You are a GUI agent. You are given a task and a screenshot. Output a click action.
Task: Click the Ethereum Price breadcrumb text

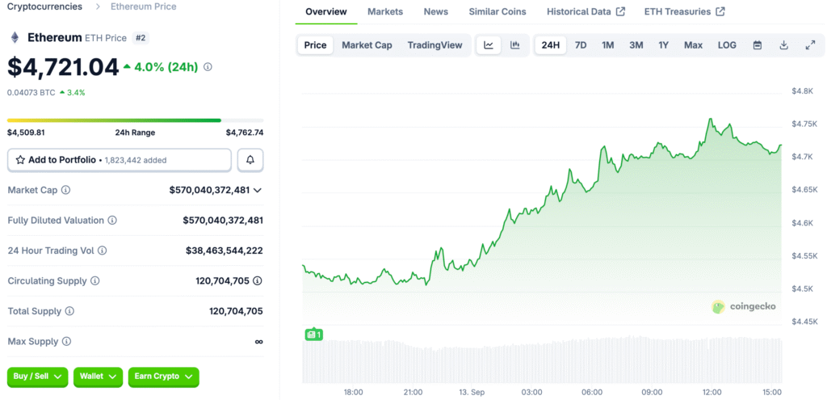(x=144, y=6)
